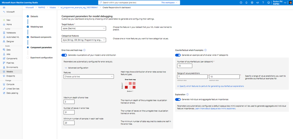Open the 'This workspace' search scope dropdown
Screen dimensions: 293x139
pyautogui.click(x=169, y=3)
